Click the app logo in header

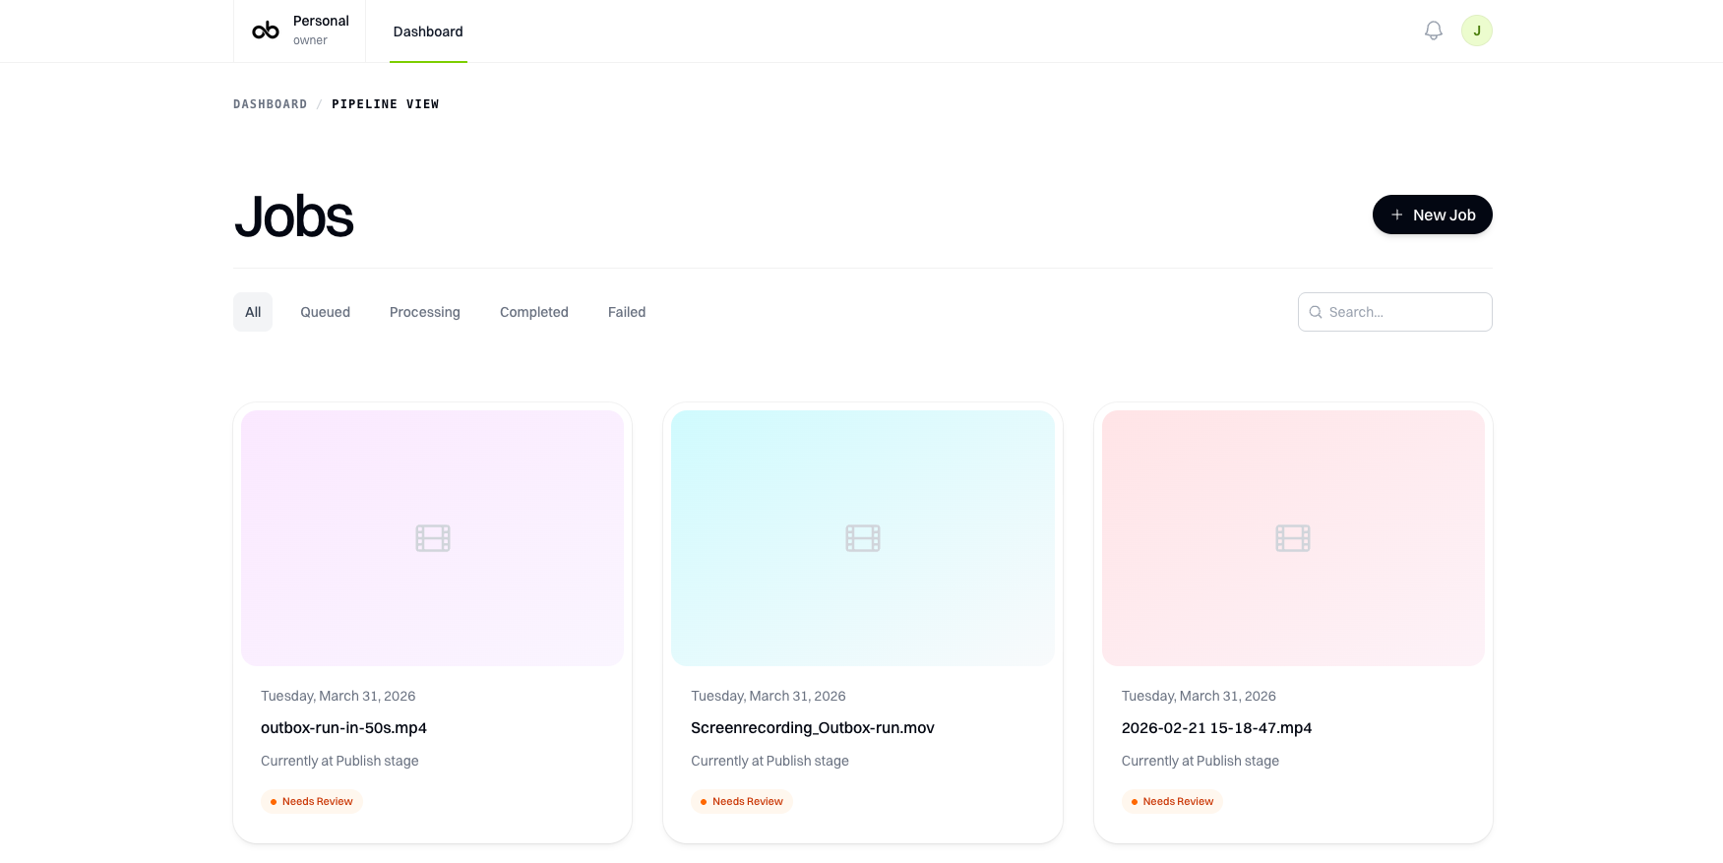point(266,31)
